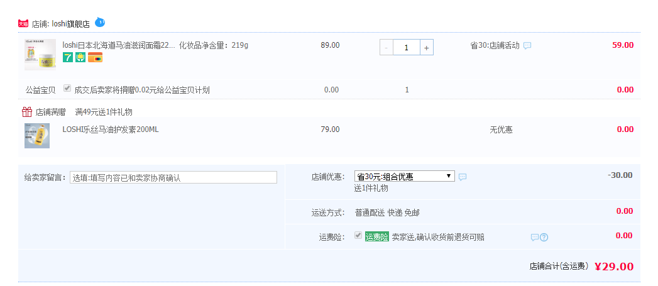The image size is (658, 286).
Task: Click the green 运费险 badge
Action: pyautogui.click(x=377, y=236)
